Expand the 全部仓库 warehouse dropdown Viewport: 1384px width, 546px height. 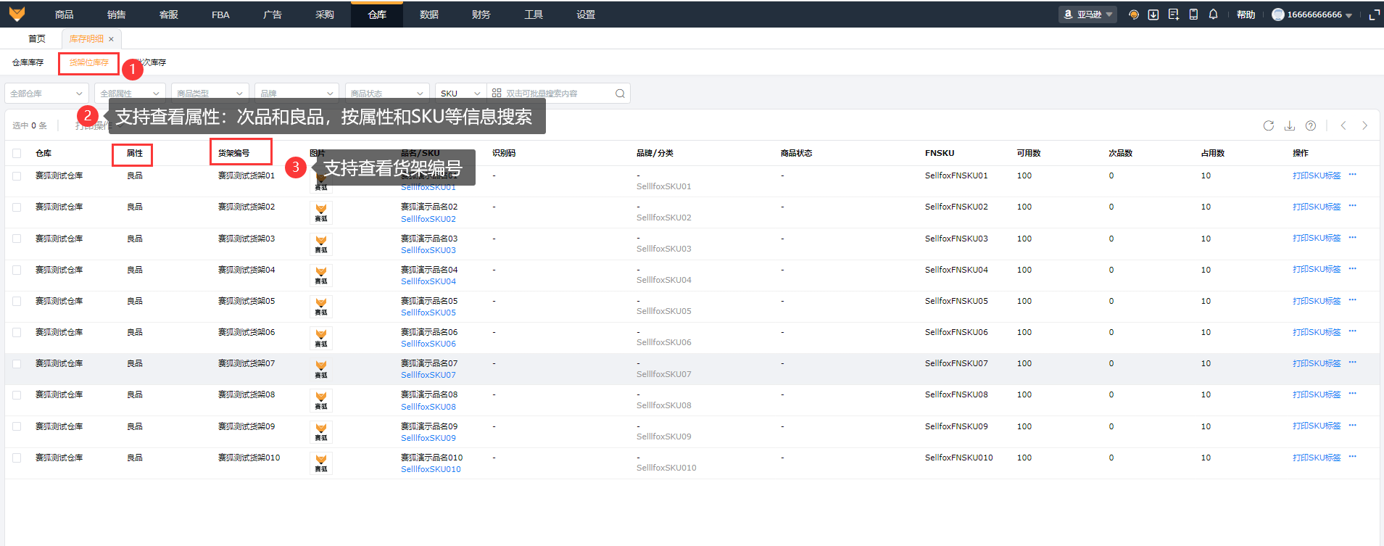coord(46,94)
